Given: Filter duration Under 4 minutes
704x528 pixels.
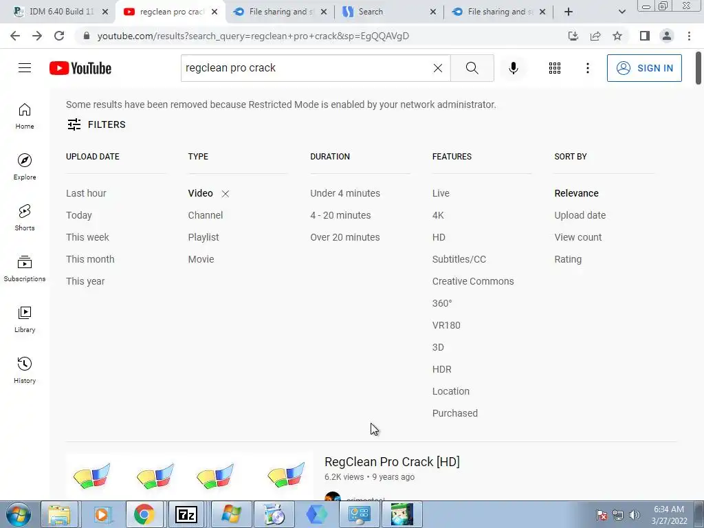Looking at the screenshot, I should pyautogui.click(x=345, y=193).
